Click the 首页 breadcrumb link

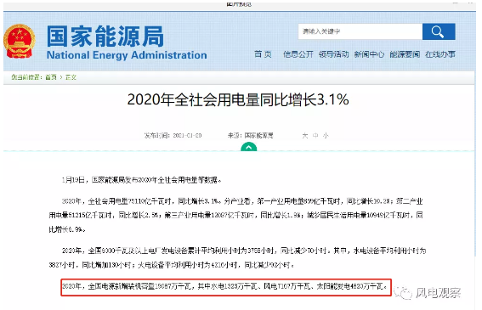pos(51,77)
